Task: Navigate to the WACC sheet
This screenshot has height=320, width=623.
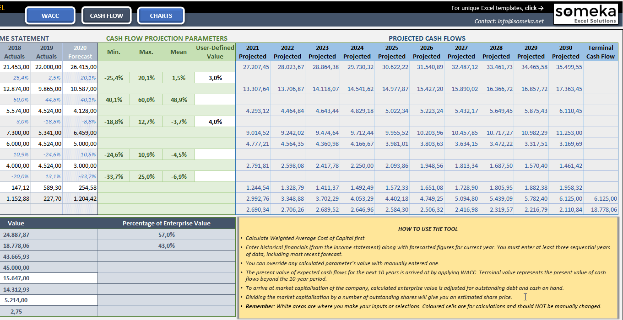Action: click(x=50, y=15)
